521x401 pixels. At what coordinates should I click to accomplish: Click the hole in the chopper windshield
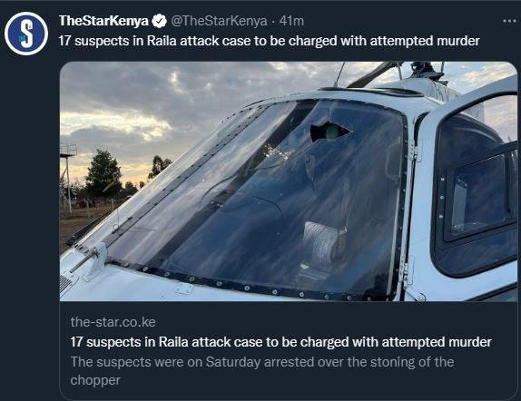pos(329,132)
